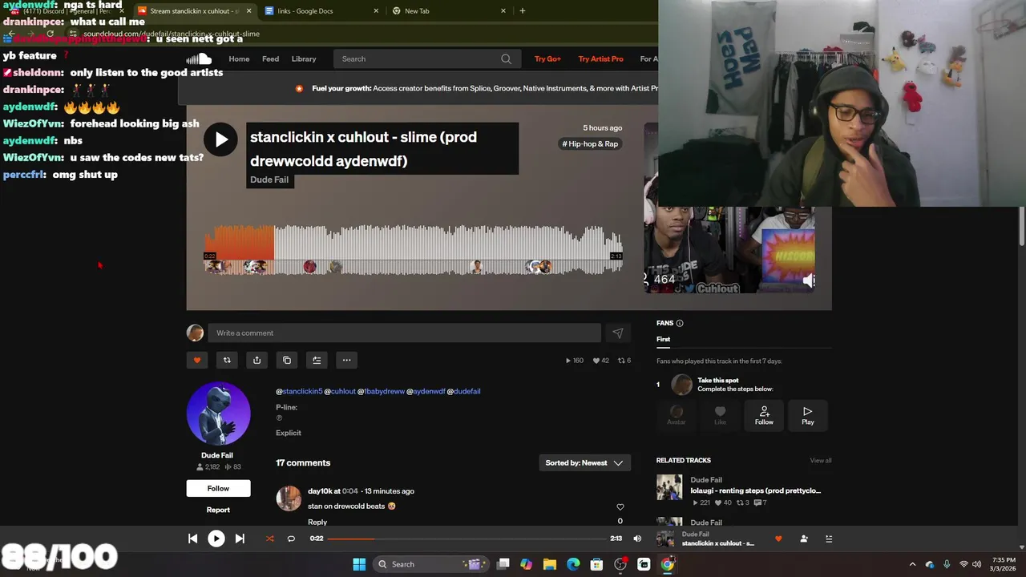Viewport: 1026px width, 577px height.
Task: Click the SoundCloud logo icon
Action: pos(199,59)
